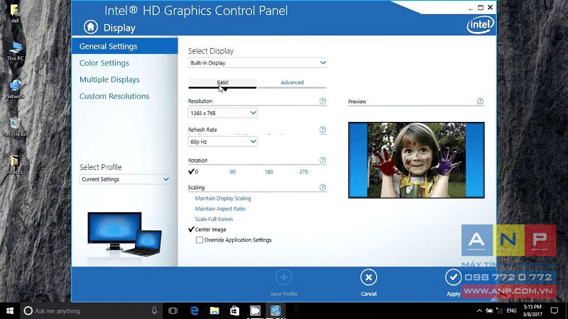Select rotation 180 degrees
Viewport: 568px width, 319px height.
pyautogui.click(x=269, y=172)
